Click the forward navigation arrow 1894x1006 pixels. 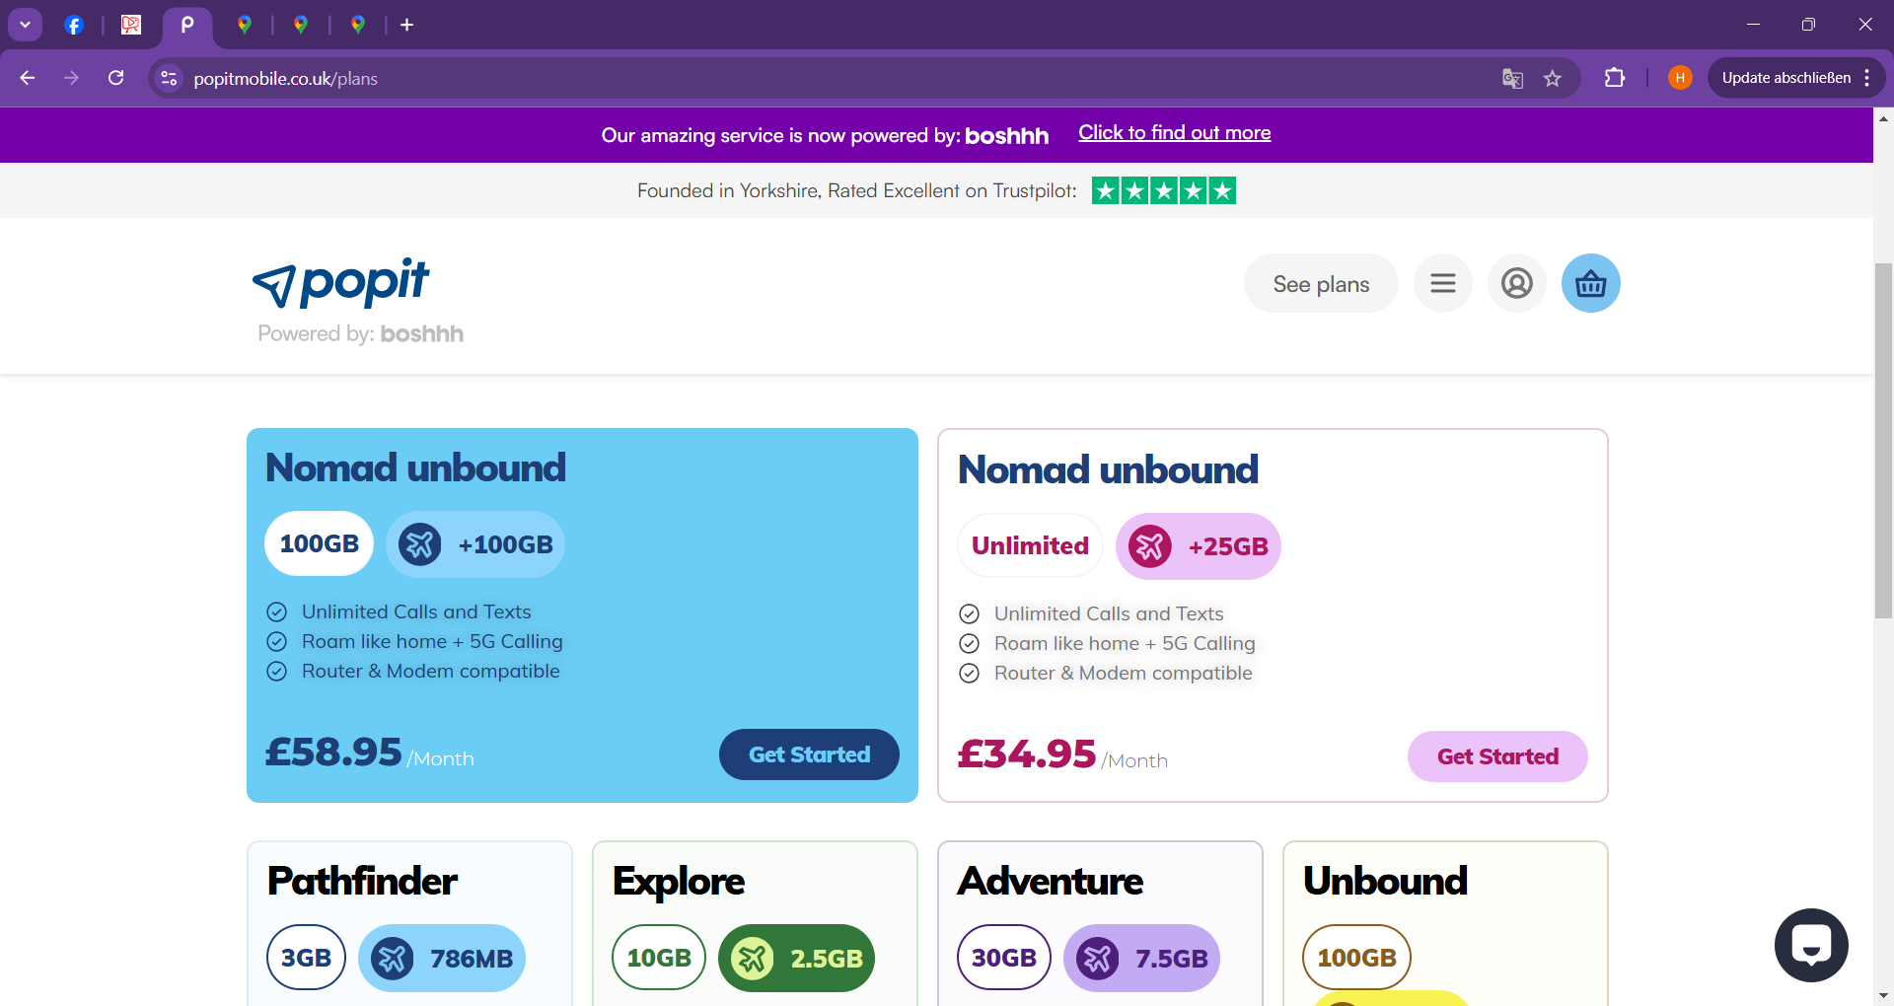pos(71,78)
